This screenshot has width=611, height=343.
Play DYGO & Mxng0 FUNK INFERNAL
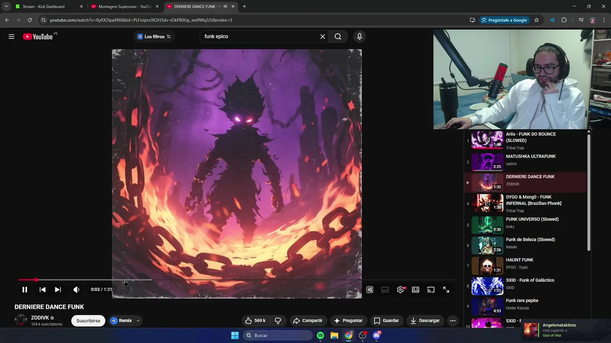click(525, 203)
